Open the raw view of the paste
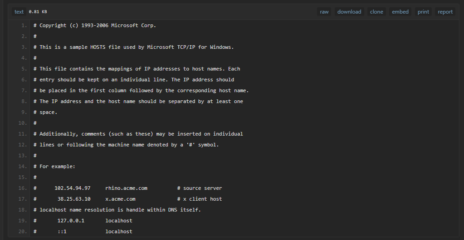Viewport: 464px width, 240px height. [324, 12]
